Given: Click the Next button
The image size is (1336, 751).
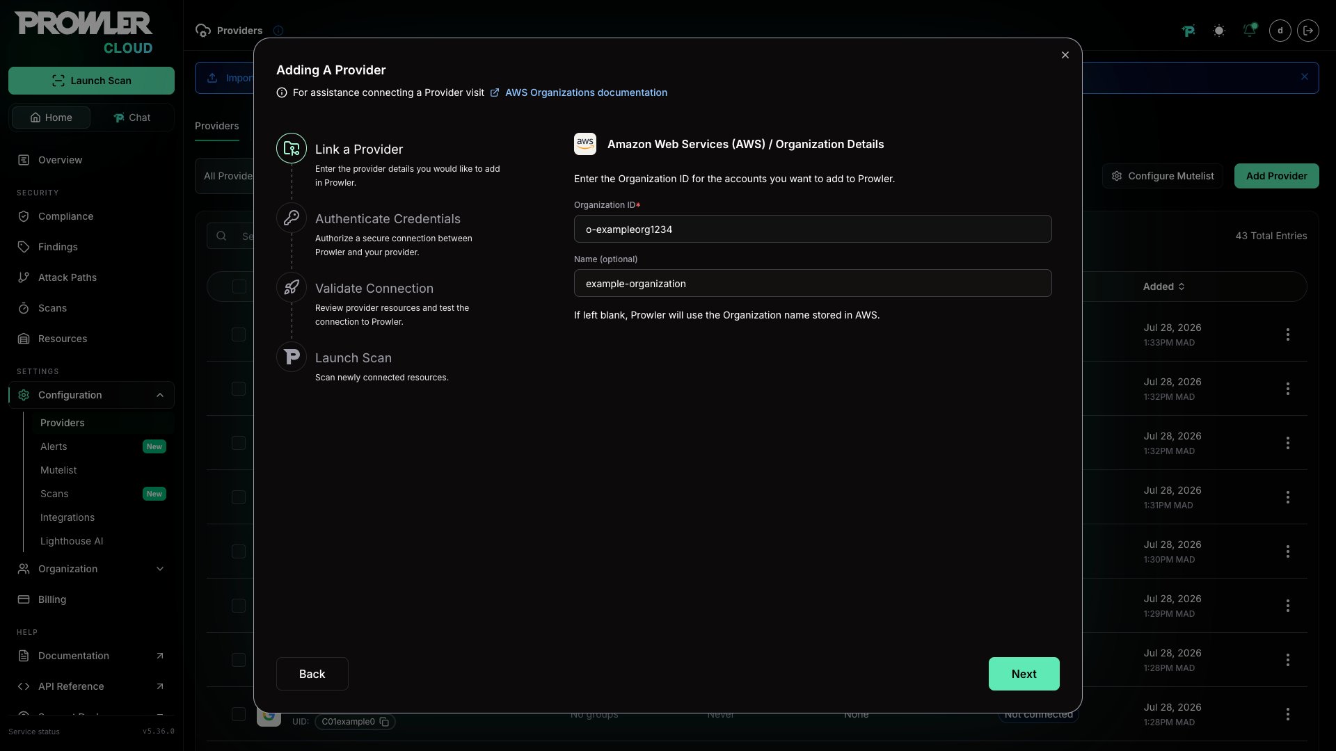Looking at the screenshot, I should click(1024, 674).
